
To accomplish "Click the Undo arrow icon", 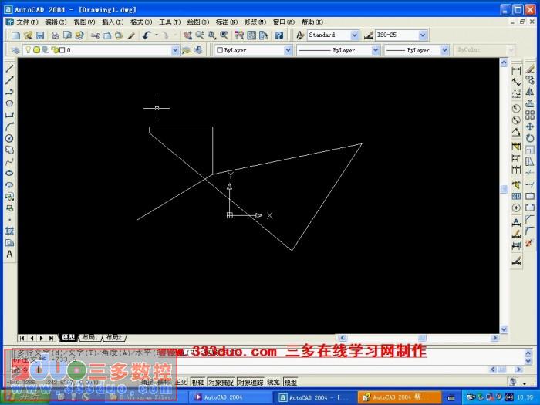I will pos(147,35).
